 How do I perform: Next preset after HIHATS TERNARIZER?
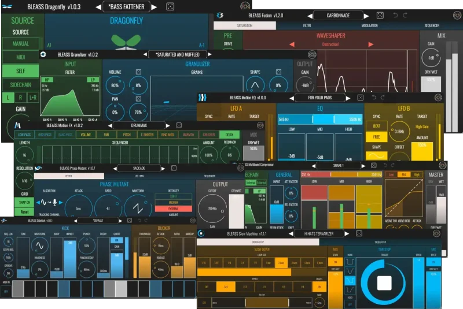(x=347, y=234)
